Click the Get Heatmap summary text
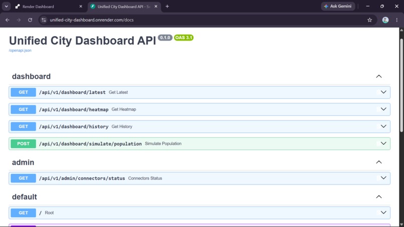This screenshot has width=404, height=227. point(124,109)
